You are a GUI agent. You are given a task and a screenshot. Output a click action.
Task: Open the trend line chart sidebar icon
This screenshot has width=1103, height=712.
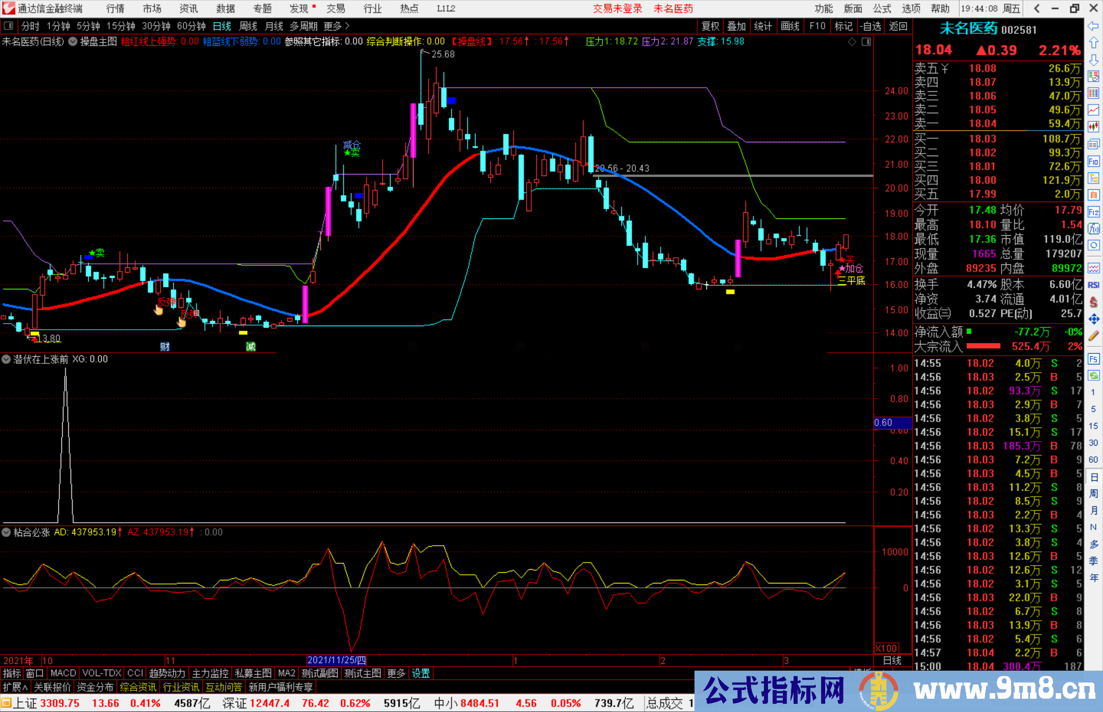[x=1093, y=110]
